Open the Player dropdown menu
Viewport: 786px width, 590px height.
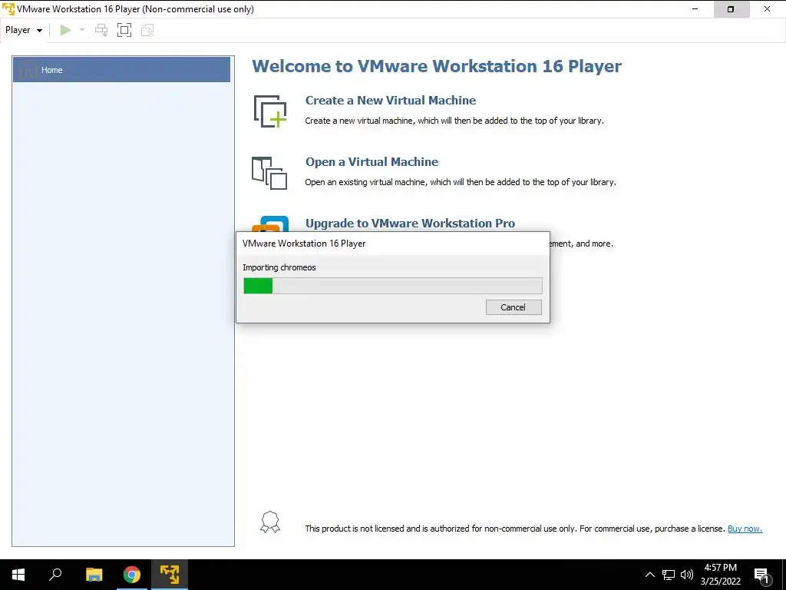24,30
